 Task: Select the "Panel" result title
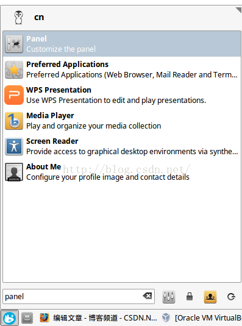37,38
